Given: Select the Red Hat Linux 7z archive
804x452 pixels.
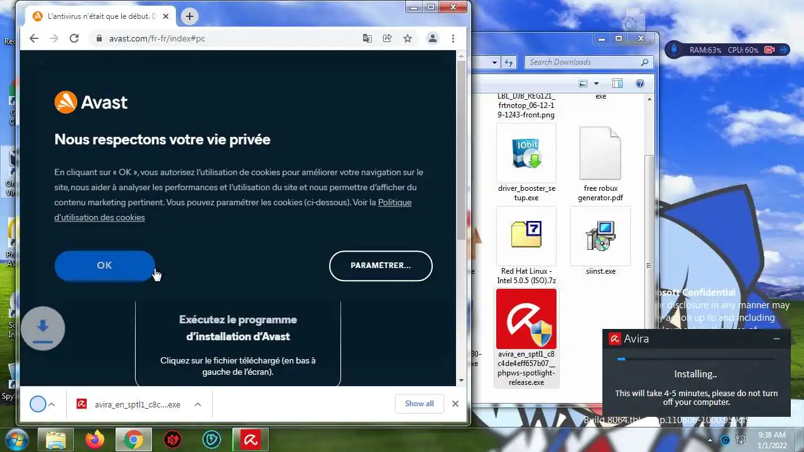Looking at the screenshot, I should point(526,245).
